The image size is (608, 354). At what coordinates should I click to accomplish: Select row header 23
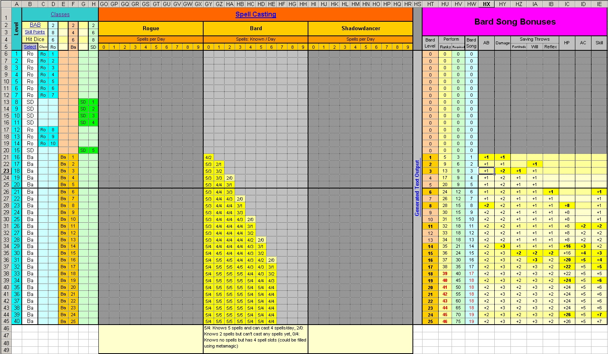click(x=6, y=171)
